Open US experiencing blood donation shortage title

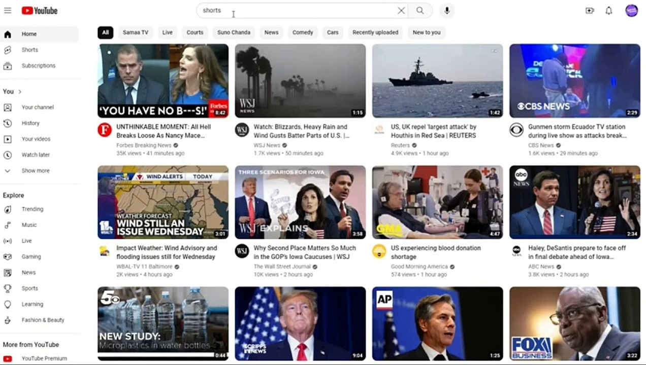coord(436,252)
